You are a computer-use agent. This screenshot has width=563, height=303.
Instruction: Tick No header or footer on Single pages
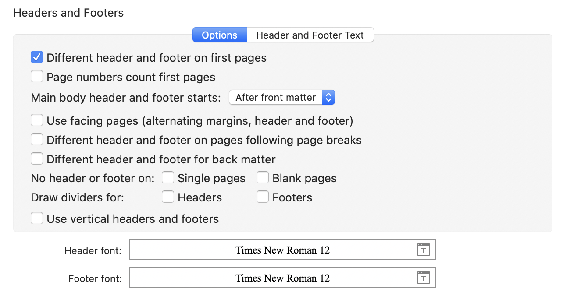tap(168, 178)
